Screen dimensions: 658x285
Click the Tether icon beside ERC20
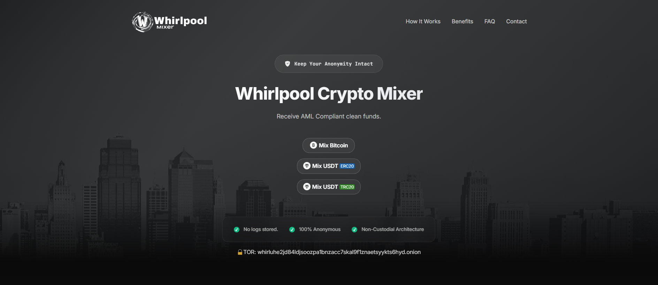pos(307,166)
